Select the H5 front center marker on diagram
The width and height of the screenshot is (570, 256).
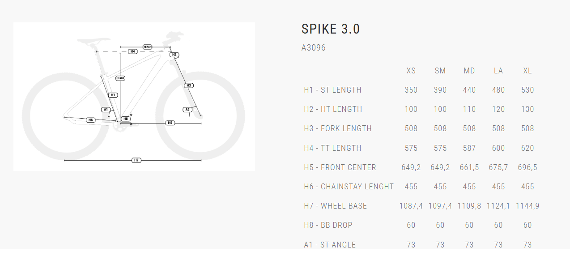click(x=170, y=123)
